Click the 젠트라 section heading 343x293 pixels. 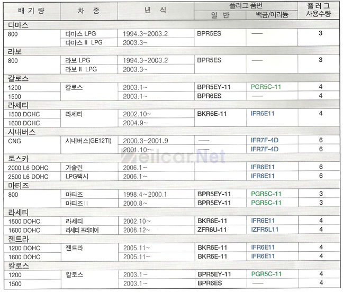click(19, 239)
